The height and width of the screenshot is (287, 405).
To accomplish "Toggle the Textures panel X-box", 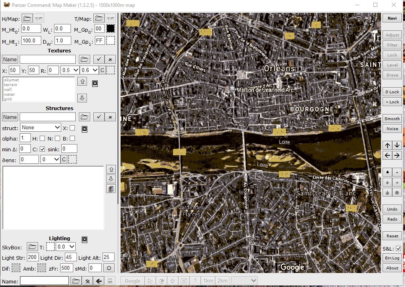I will [x=95, y=83].
